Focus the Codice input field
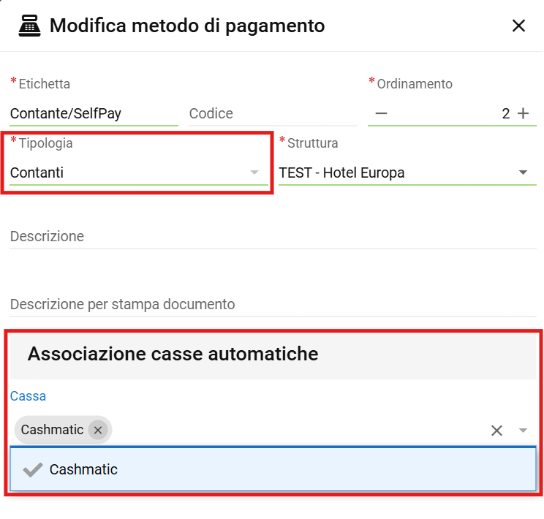The width and height of the screenshot is (544, 519). (271, 113)
